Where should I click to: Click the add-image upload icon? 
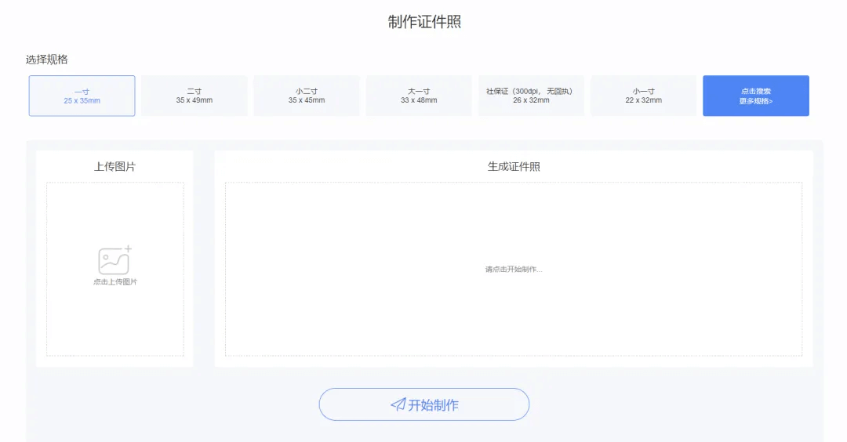(114, 261)
